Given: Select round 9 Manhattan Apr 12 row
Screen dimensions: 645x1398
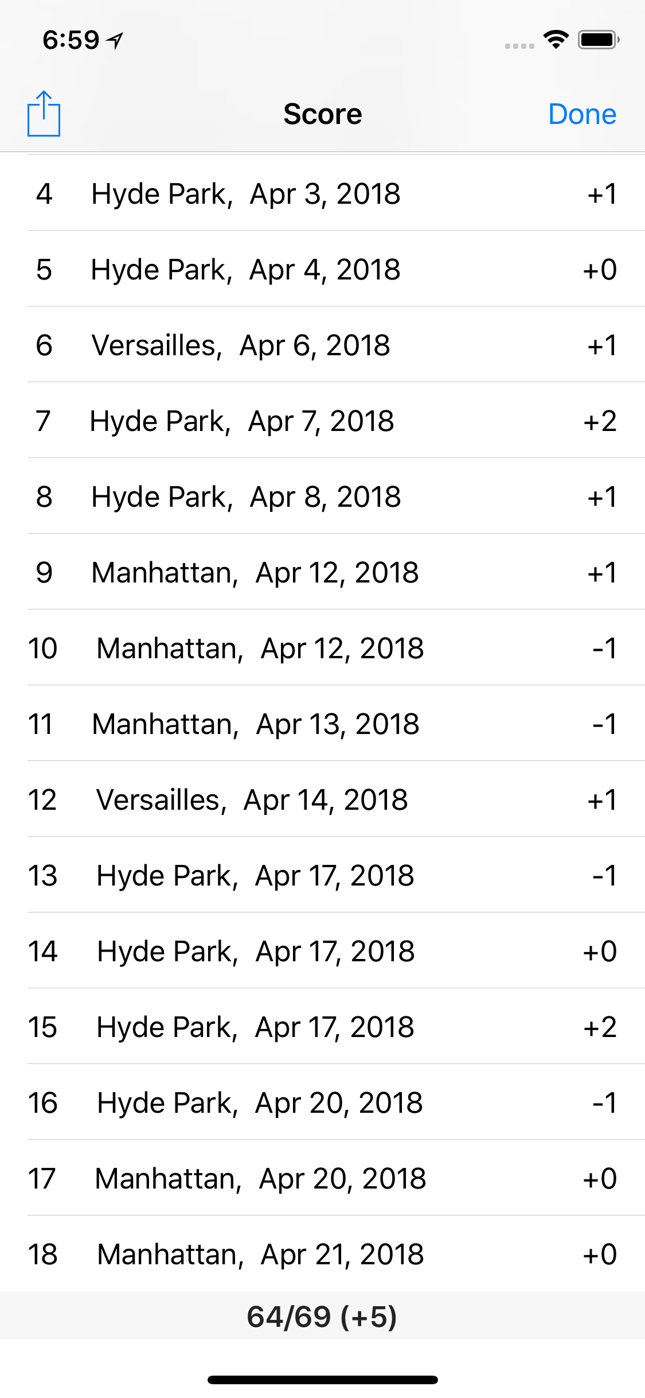Looking at the screenshot, I should click(322, 573).
